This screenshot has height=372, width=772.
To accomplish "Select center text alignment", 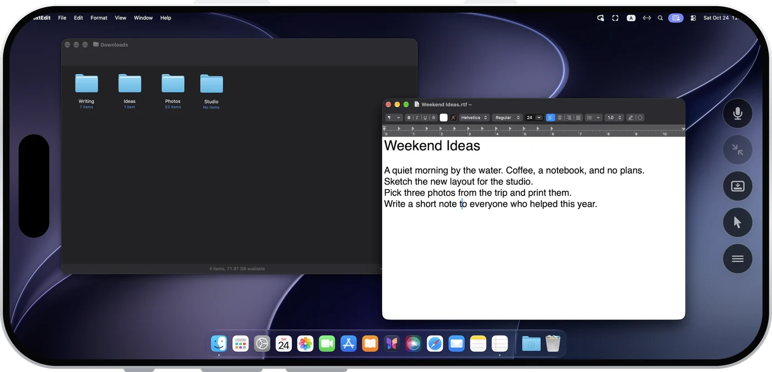I will pyautogui.click(x=560, y=117).
